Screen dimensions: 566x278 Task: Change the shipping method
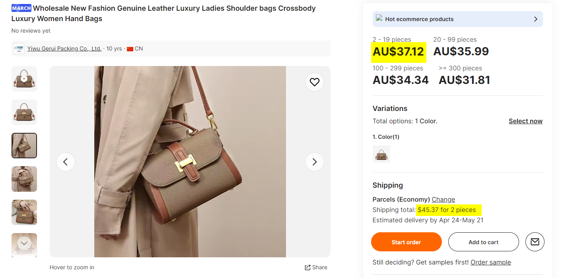[x=443, y=199]
